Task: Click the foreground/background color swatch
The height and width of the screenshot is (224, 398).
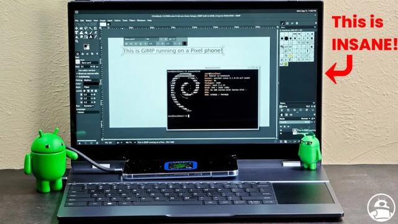Action: coord(86,47)
